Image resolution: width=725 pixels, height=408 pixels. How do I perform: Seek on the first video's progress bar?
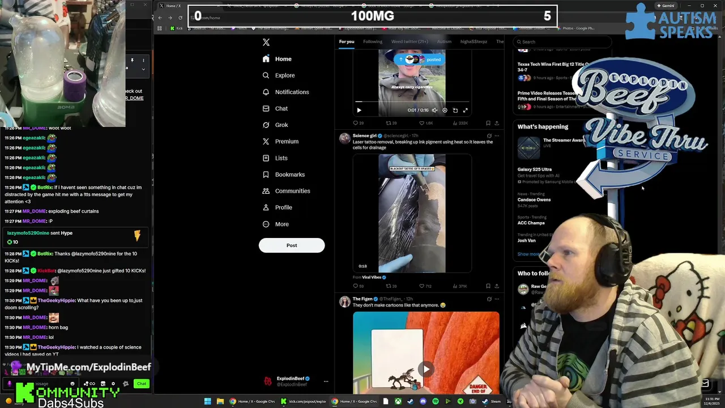pos(412,101)
